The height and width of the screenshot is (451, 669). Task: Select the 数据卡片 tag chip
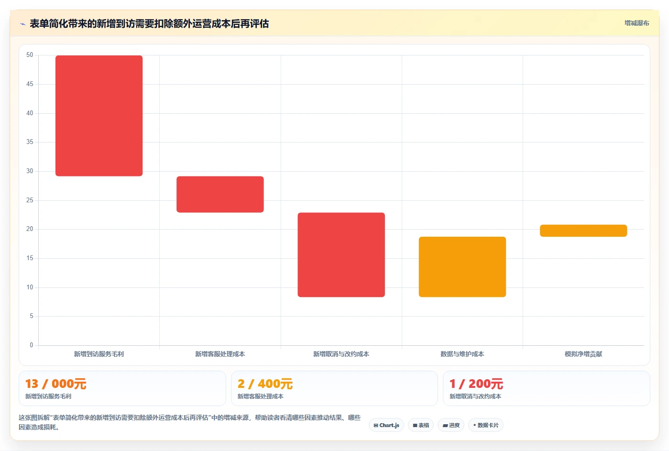486,425
